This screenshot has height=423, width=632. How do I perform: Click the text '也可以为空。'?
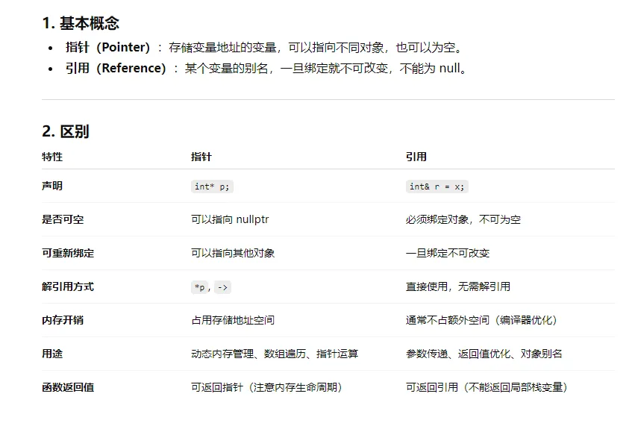429,48
